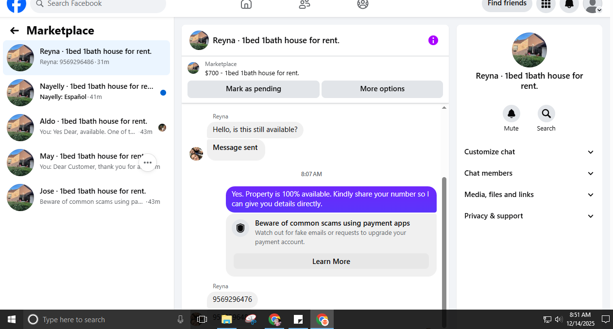Screen dimensions: 613x329
Task: Open the Windows Start menu
Action: 12,319
